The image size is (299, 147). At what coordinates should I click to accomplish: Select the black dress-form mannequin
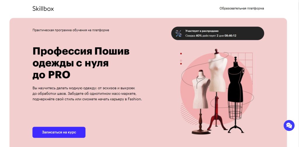click(236, 95)
